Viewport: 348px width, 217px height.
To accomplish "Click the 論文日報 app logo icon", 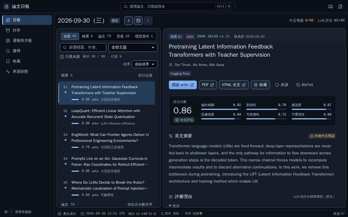I will tap(7, 7).
